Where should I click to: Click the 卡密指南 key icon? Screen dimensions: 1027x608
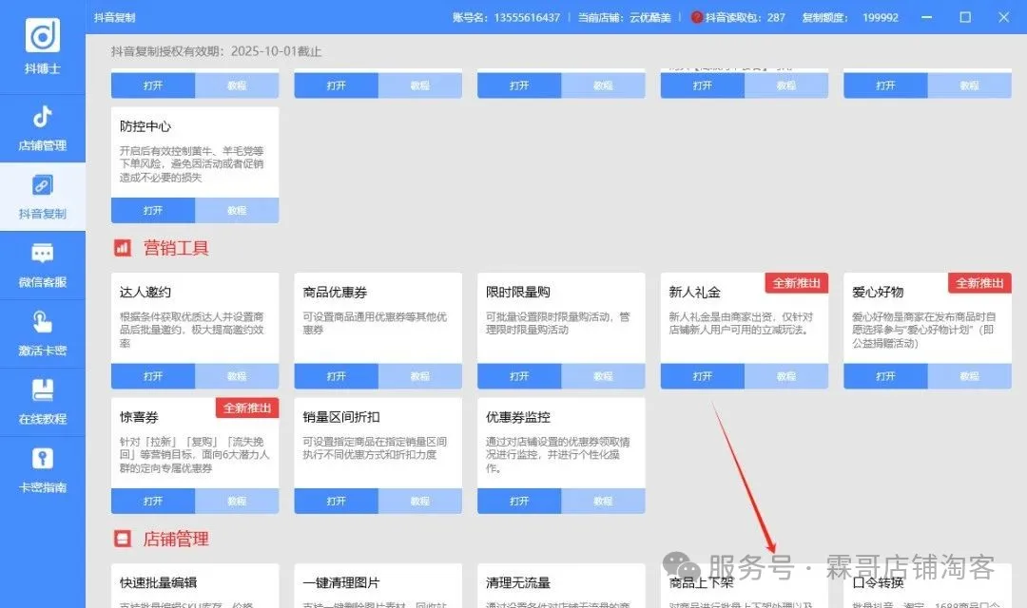(42, 460)
